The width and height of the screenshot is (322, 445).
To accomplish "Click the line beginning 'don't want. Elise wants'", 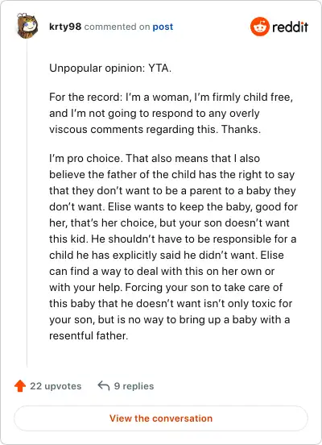I will pyautogui.click(x=173, y=206).
